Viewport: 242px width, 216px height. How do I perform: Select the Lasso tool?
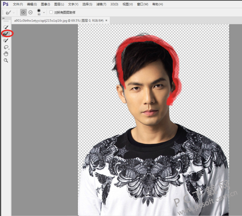(x=5, y=47)
